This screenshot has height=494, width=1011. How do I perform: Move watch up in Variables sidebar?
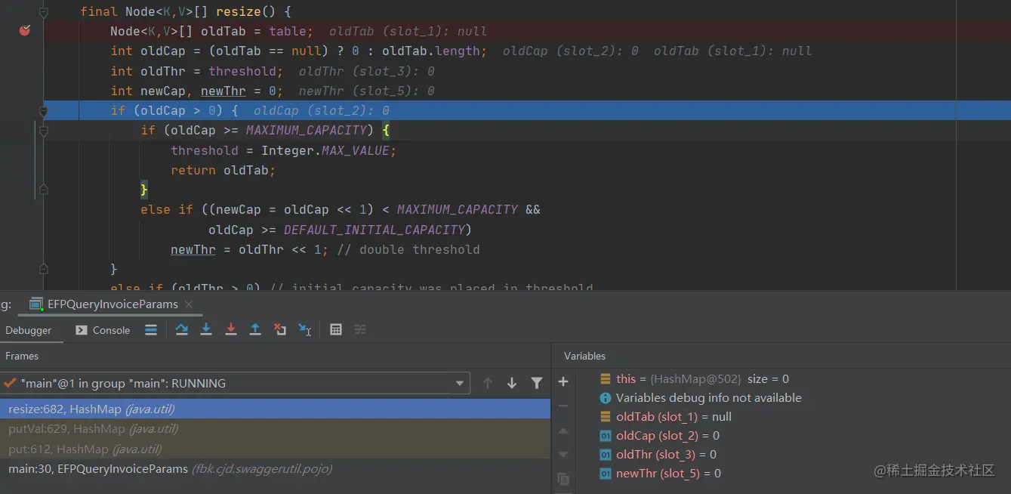[x=563, y=431]
